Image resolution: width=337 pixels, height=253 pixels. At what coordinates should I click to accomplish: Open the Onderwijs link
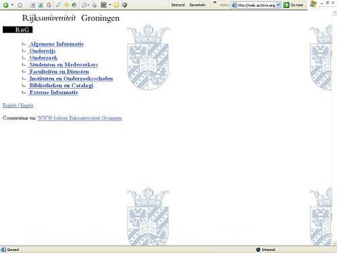pos(43,51)
